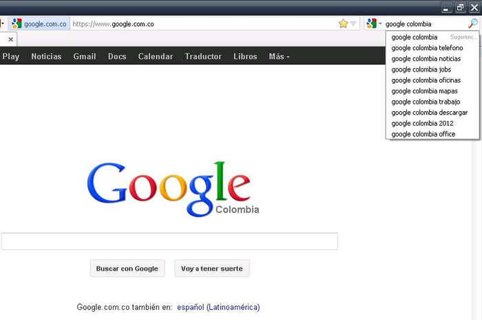Open the español (Latinoamérica) link
This screenshot has width=482, height=320.
tap(218, 307)
